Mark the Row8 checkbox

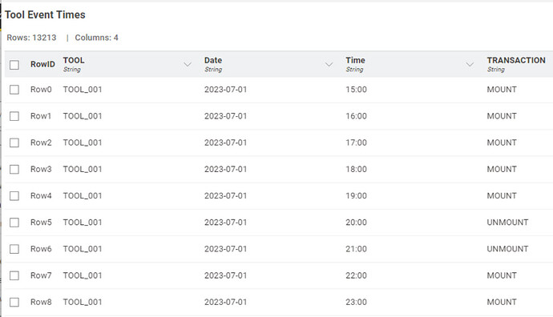tap(14, 303)
